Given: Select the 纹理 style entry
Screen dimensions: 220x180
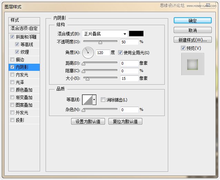Looking at the screenshot, I should pyautogui.click(x=25, y=52).
